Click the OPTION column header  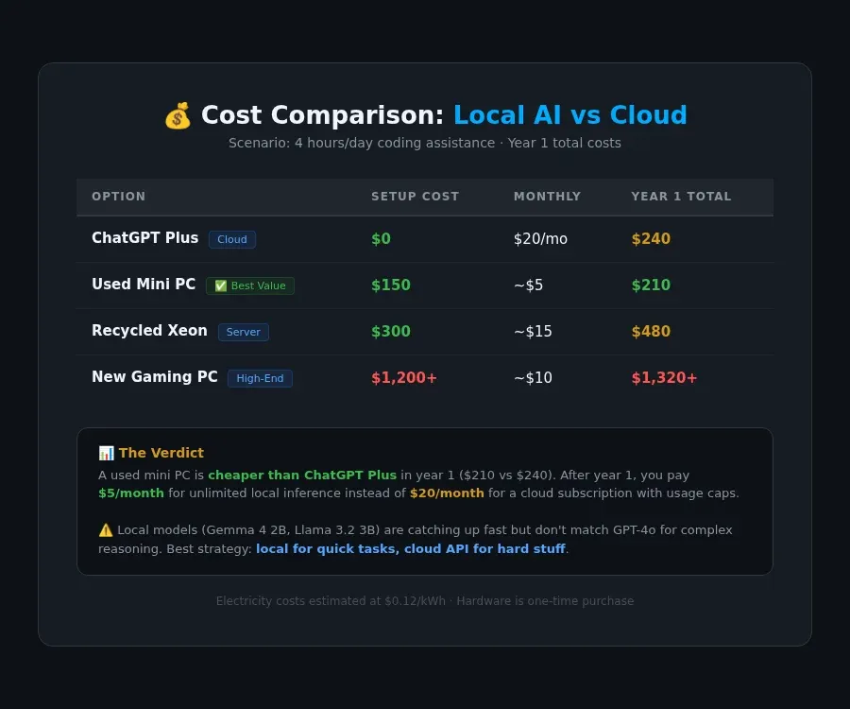pyautogui.click(x=119, y=197)
